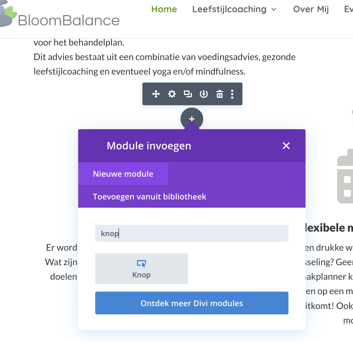Open module settings gear icon
The image size is (353, 342).
click(172, 94)
